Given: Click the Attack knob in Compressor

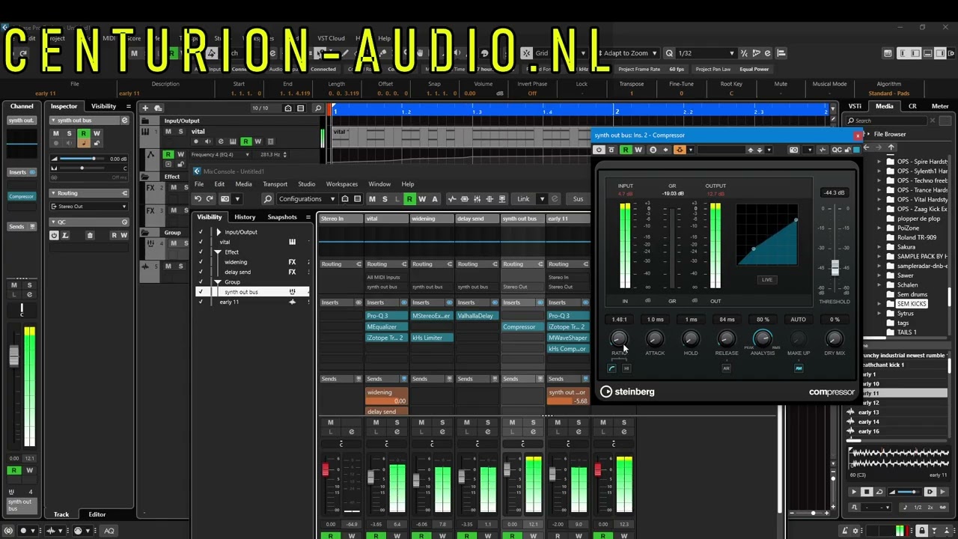Looking at the screenshot, I should 655,339.
